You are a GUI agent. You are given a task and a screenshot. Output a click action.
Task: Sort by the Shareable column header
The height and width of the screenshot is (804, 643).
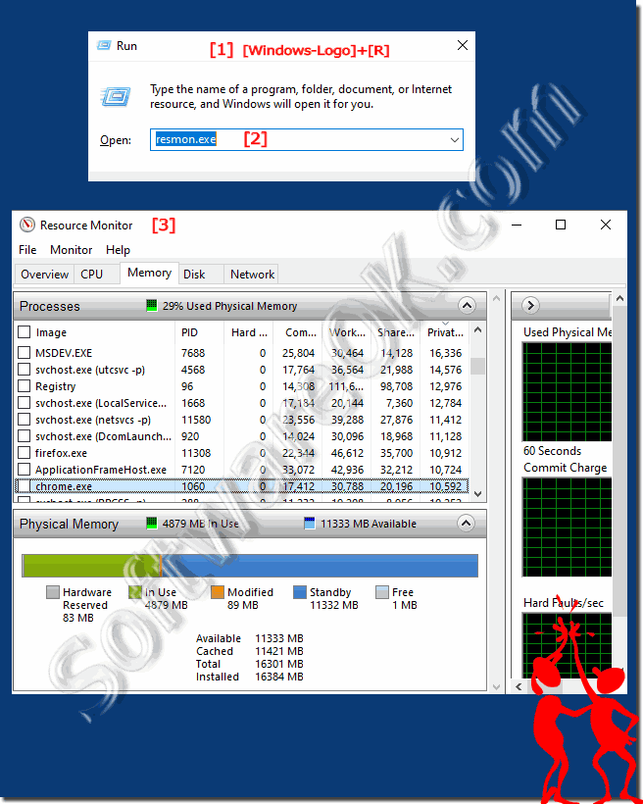(x=395, y=332)
